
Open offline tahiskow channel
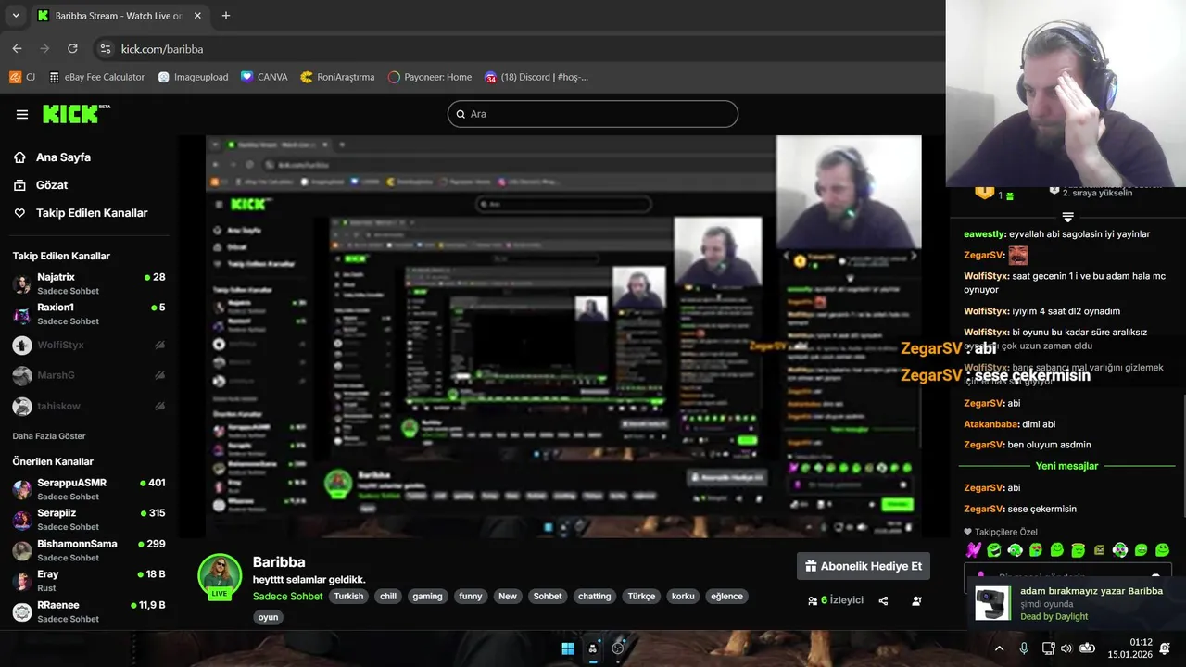pyautogui.click(x=89, y=406)
